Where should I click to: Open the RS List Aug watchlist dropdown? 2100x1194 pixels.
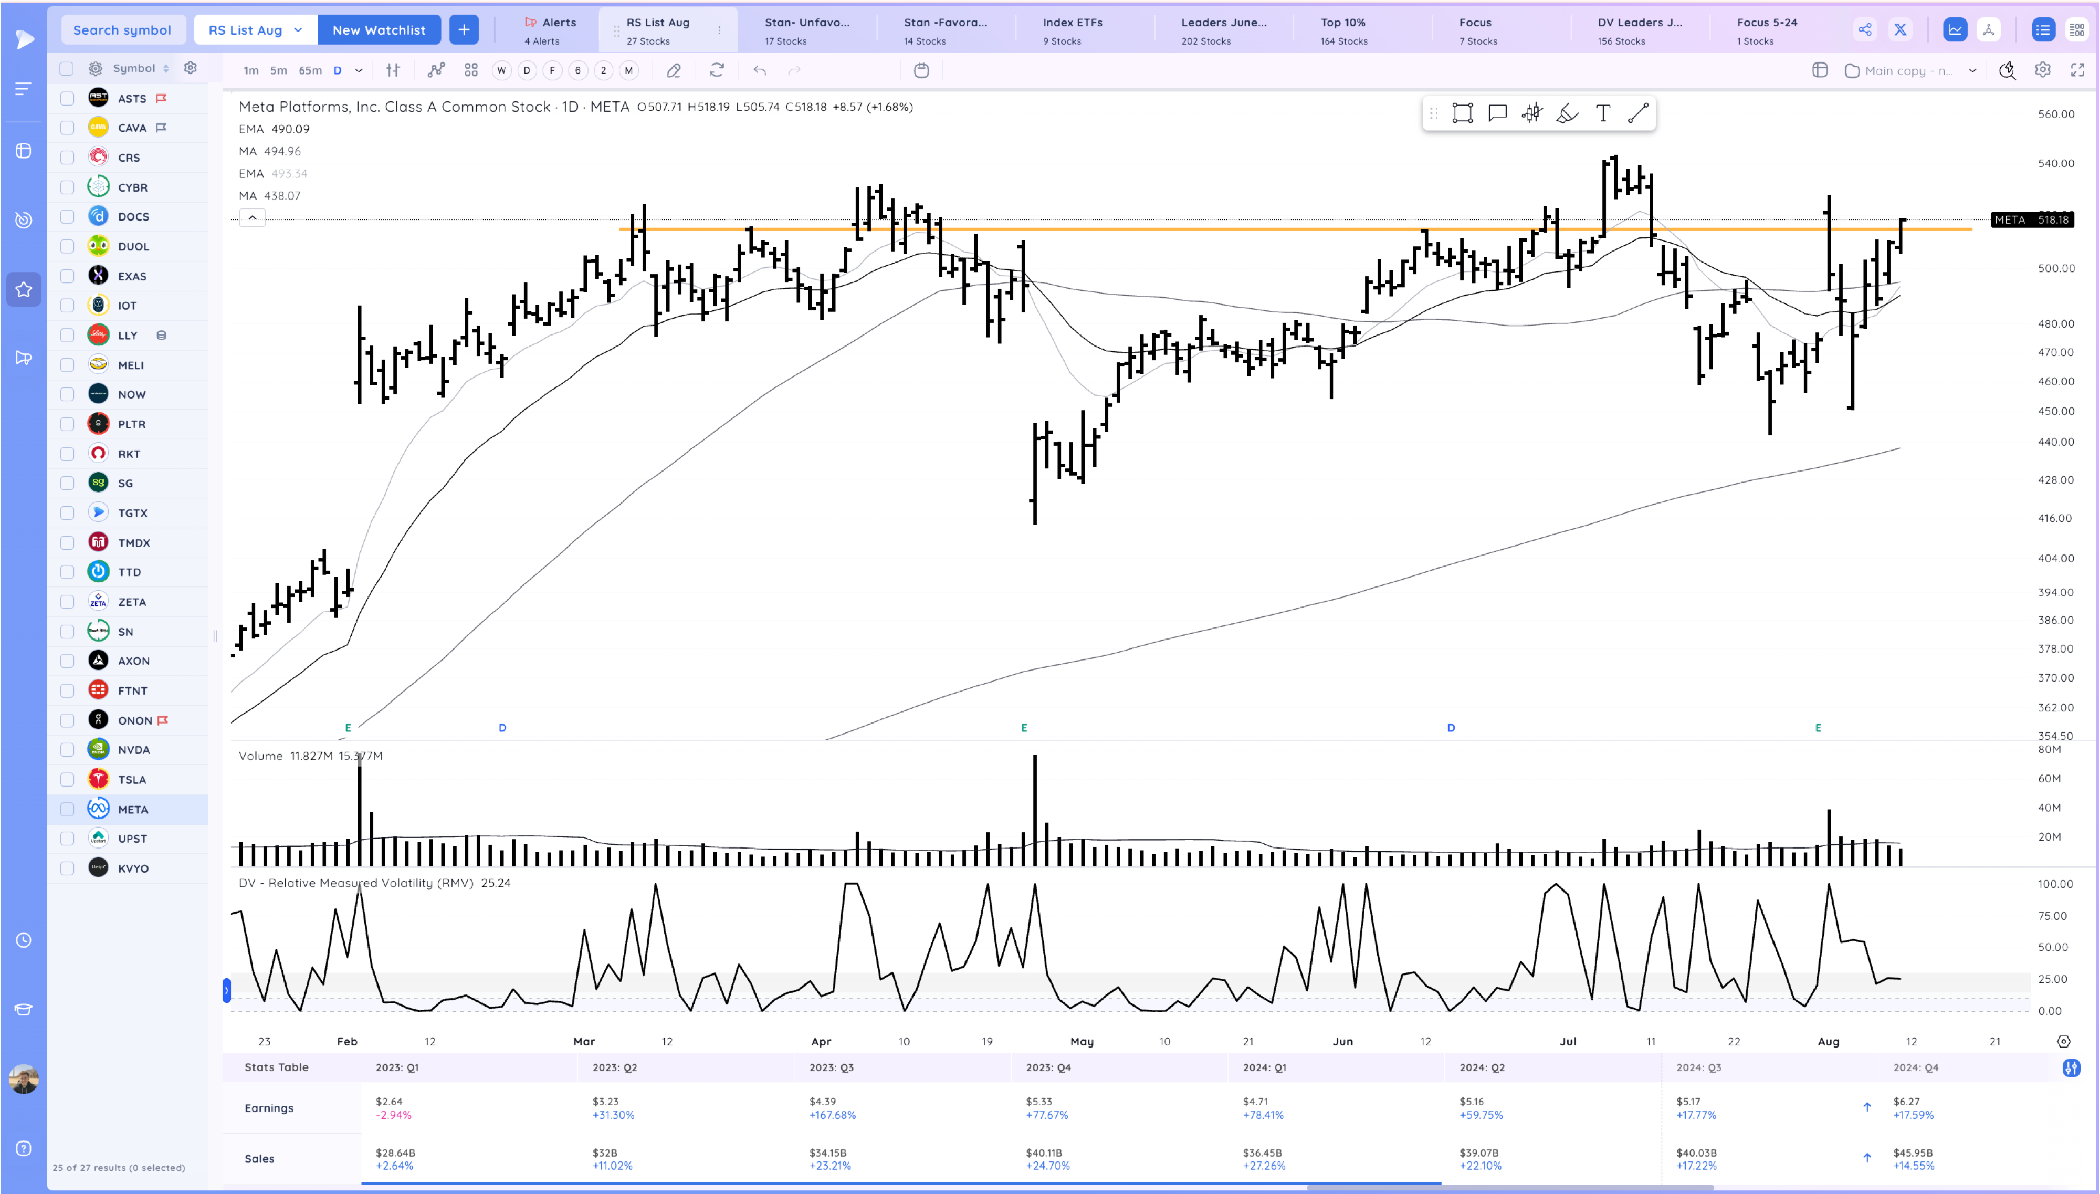tap(255, 30)
